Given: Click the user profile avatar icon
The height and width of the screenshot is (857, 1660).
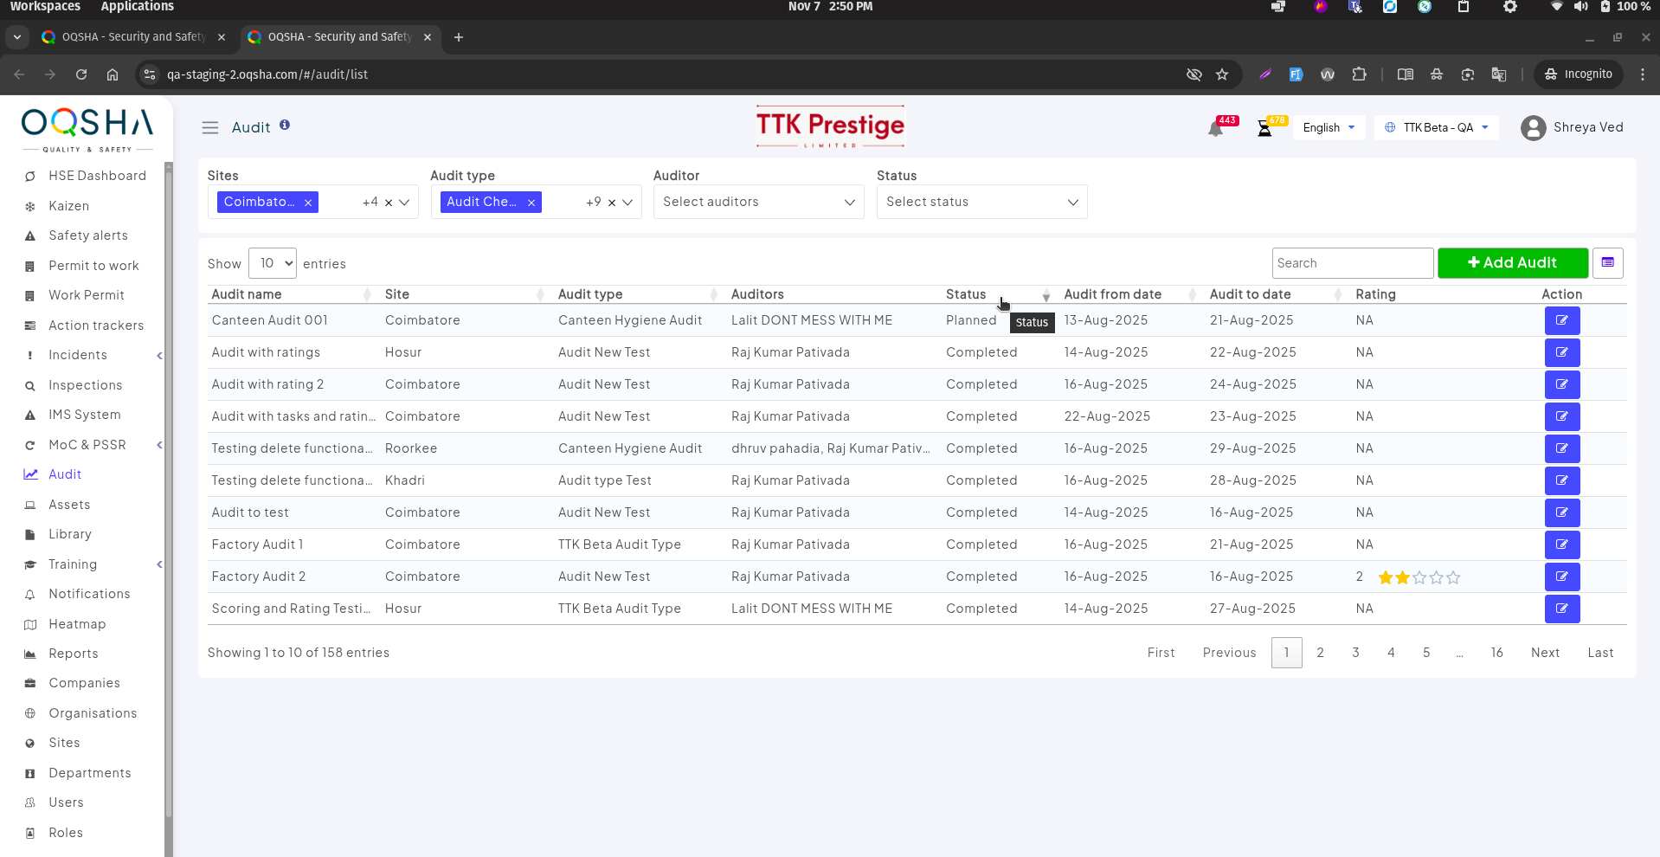Looking at the screenshot, I should tap(1533, 128).
